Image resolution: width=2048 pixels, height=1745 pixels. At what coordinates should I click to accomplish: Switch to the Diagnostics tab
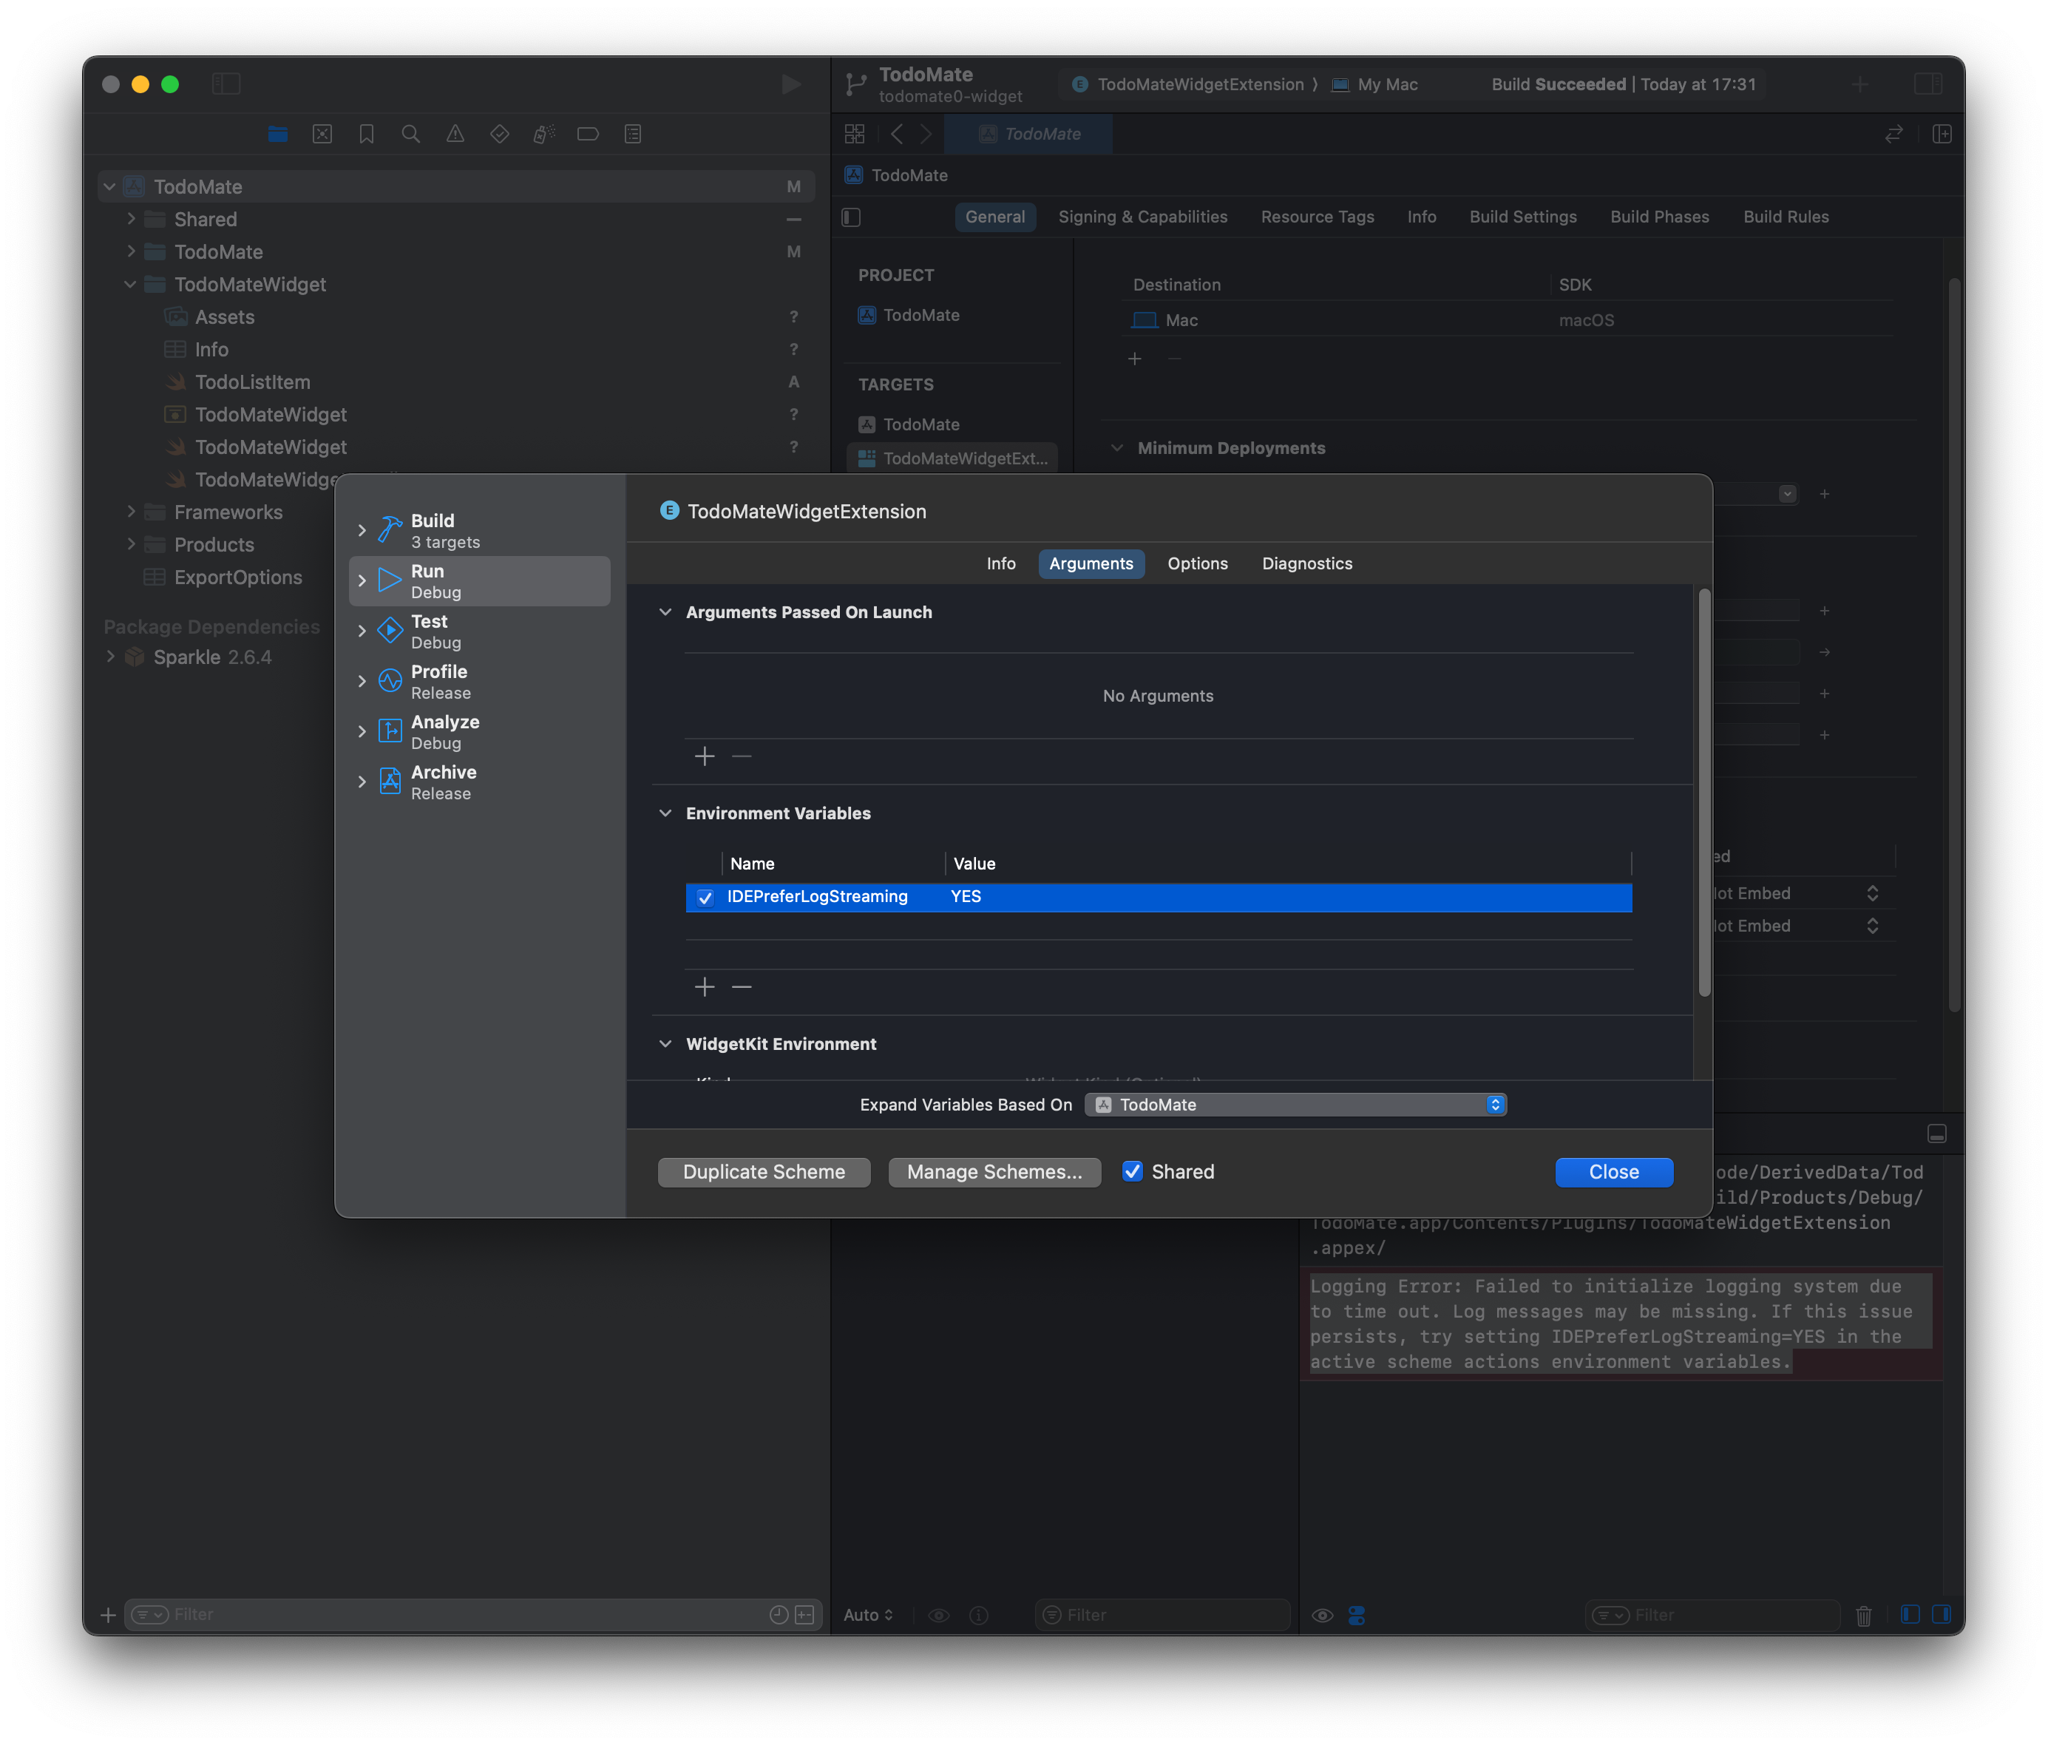1306,563
